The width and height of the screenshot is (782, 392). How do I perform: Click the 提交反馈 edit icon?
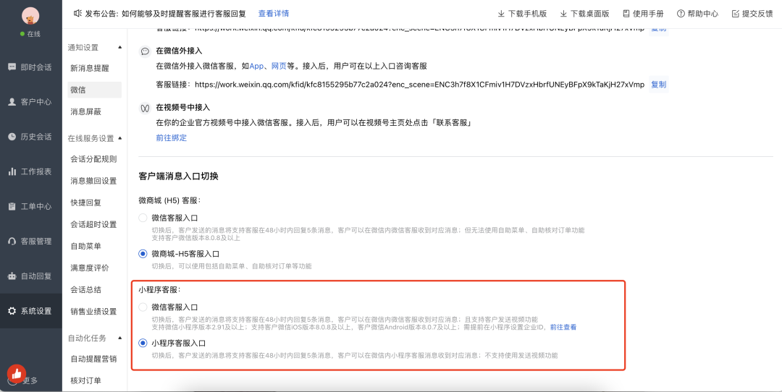point(735,14)
